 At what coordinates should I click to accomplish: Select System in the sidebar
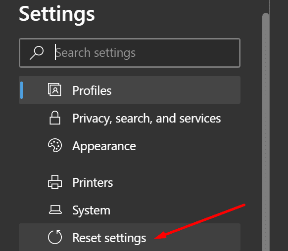click(x=130, y=210)
